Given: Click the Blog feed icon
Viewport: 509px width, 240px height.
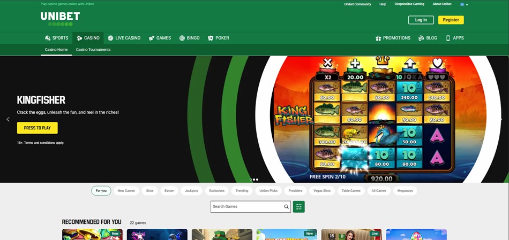Looking at the screenshot, I should point(421,38).
